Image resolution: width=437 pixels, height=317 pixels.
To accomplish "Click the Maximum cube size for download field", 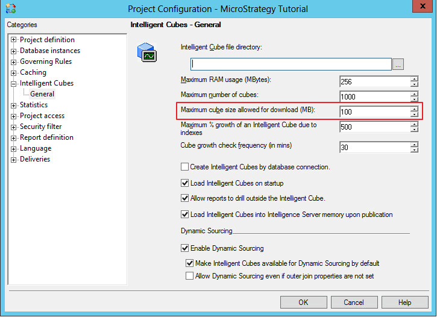I will (375, 112).
